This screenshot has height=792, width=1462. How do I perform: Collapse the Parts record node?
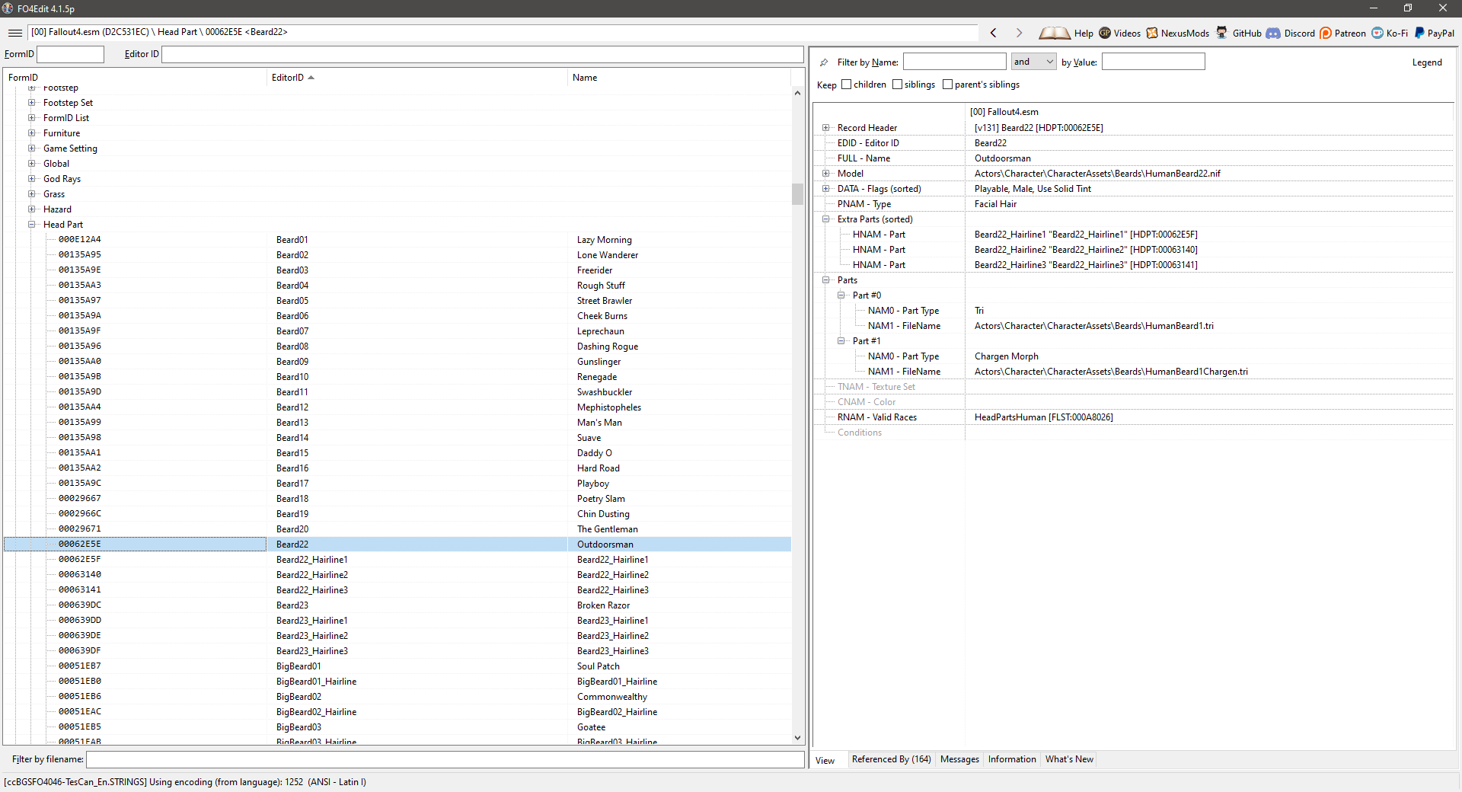825,280
